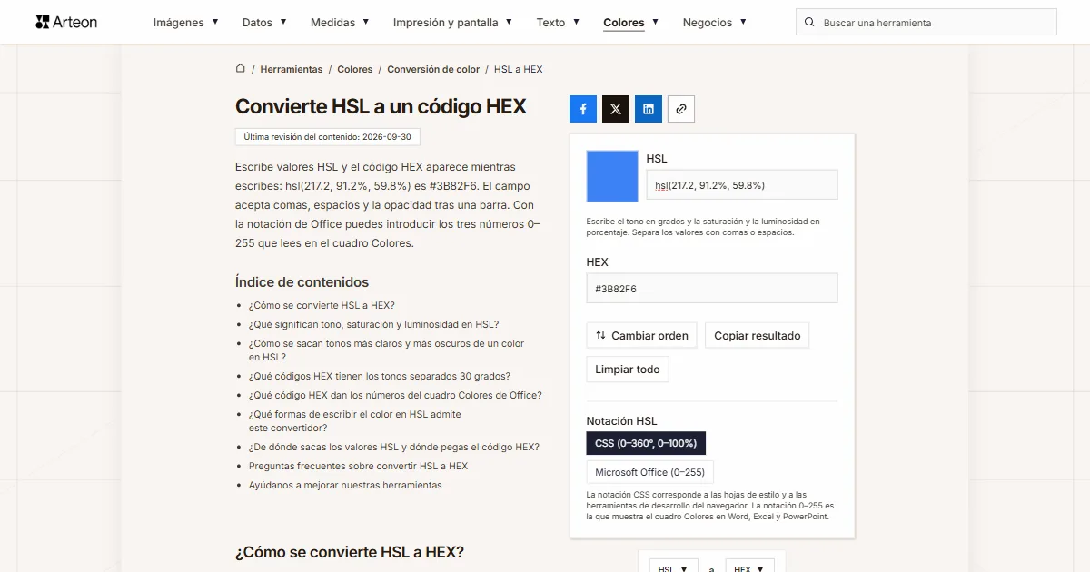Click the search magnifier icon

809,23
